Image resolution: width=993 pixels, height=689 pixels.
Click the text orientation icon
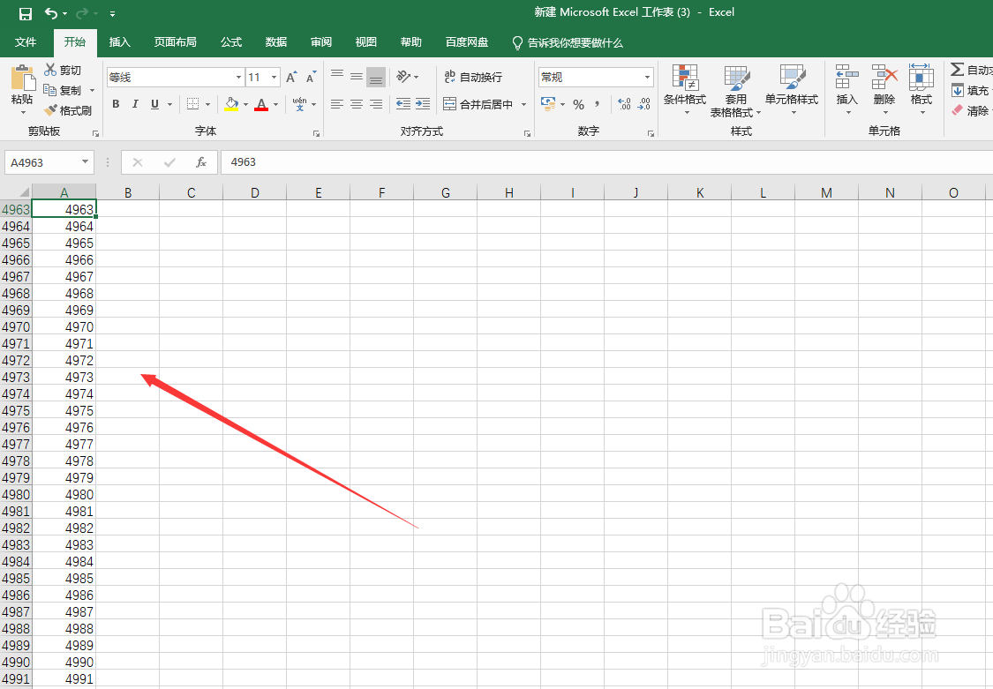402,77
